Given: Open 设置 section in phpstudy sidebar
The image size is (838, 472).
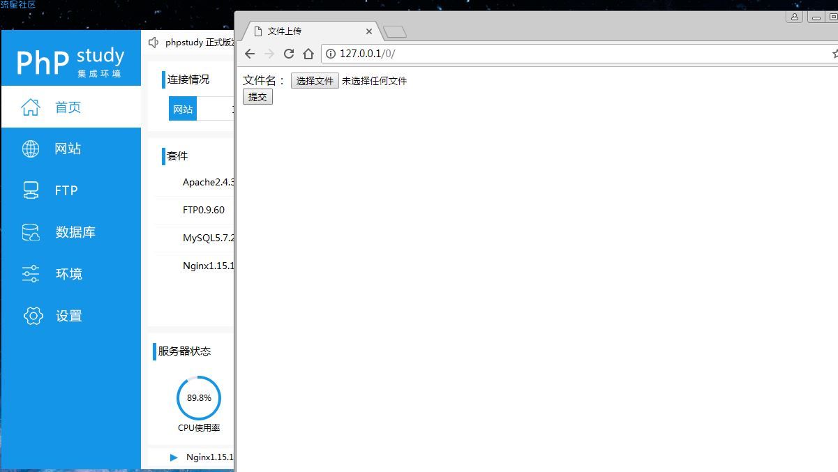Looking at the screenshot, I should pos(71,316).
